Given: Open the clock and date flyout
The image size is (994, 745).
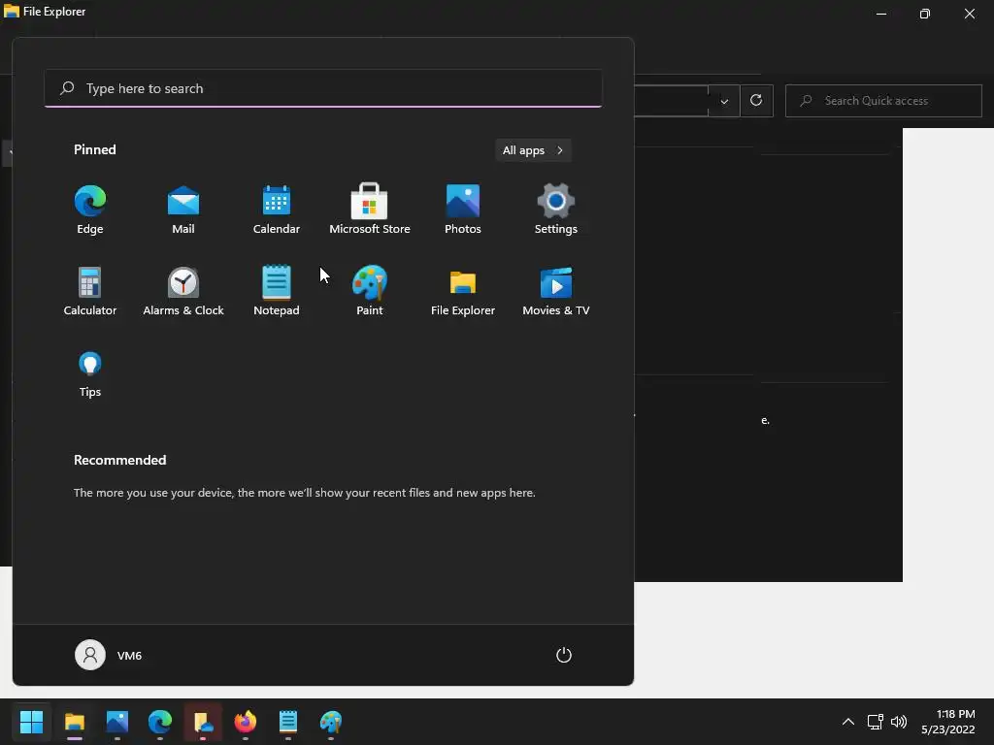Looking at the screenshot, I should click(x=948, y=722).
